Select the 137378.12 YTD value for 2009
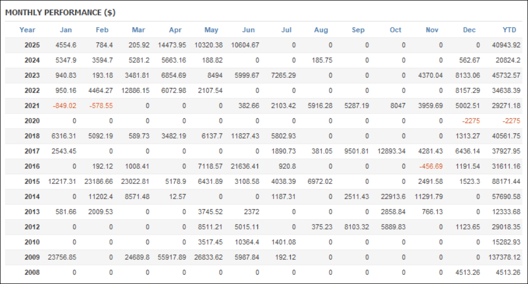The image size is (528, 284). coord(504,257)
